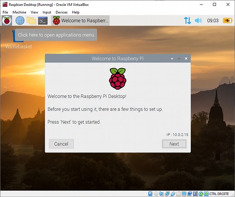Viewport: 235px width, 197px height.
Task: Click the "Press 'Next' to get started" text
Action: click(74, 122)
